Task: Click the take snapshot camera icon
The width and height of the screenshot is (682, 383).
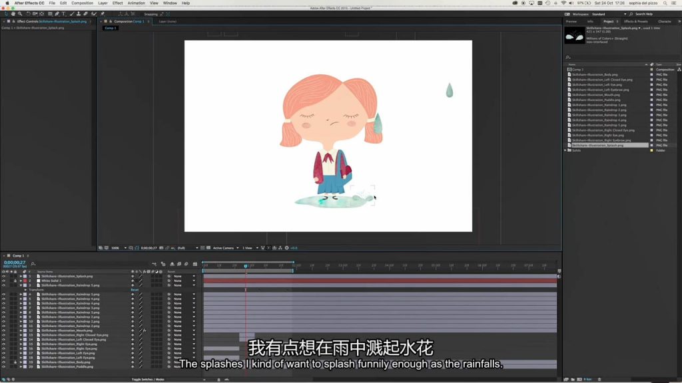Action: [161, 248]
